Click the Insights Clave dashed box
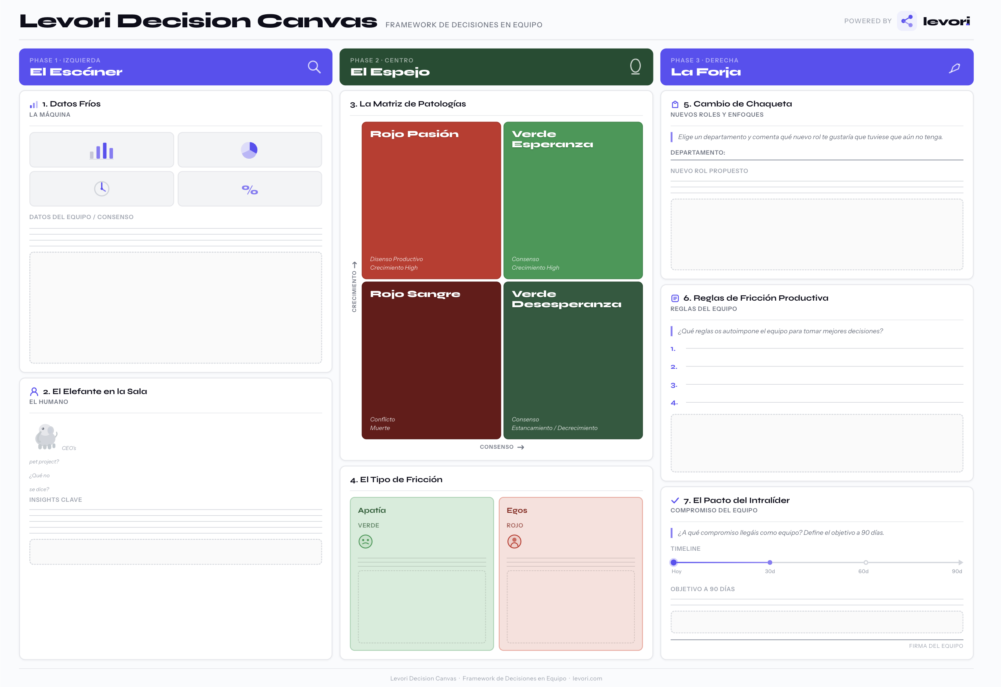This screenshot has height=687, width=1001. point(176,552)
